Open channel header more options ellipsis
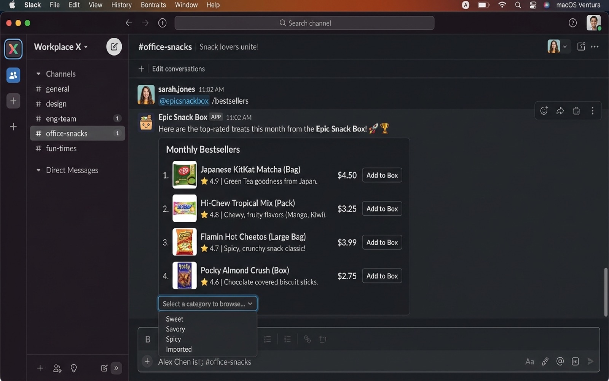The width and height of the screenshot is (609, 381). click(595, 46)
